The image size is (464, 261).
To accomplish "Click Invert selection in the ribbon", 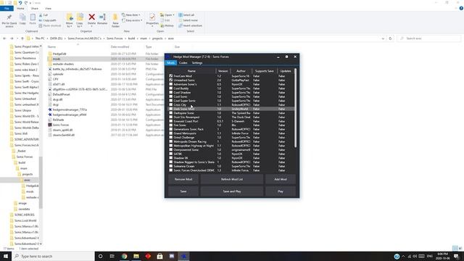I will tap(190, 26).
